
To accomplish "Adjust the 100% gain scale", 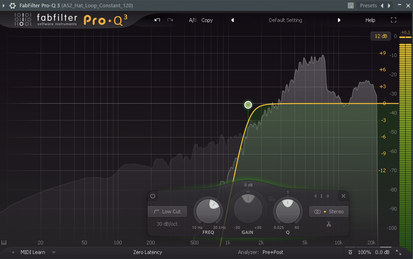I will pos(364,252).
